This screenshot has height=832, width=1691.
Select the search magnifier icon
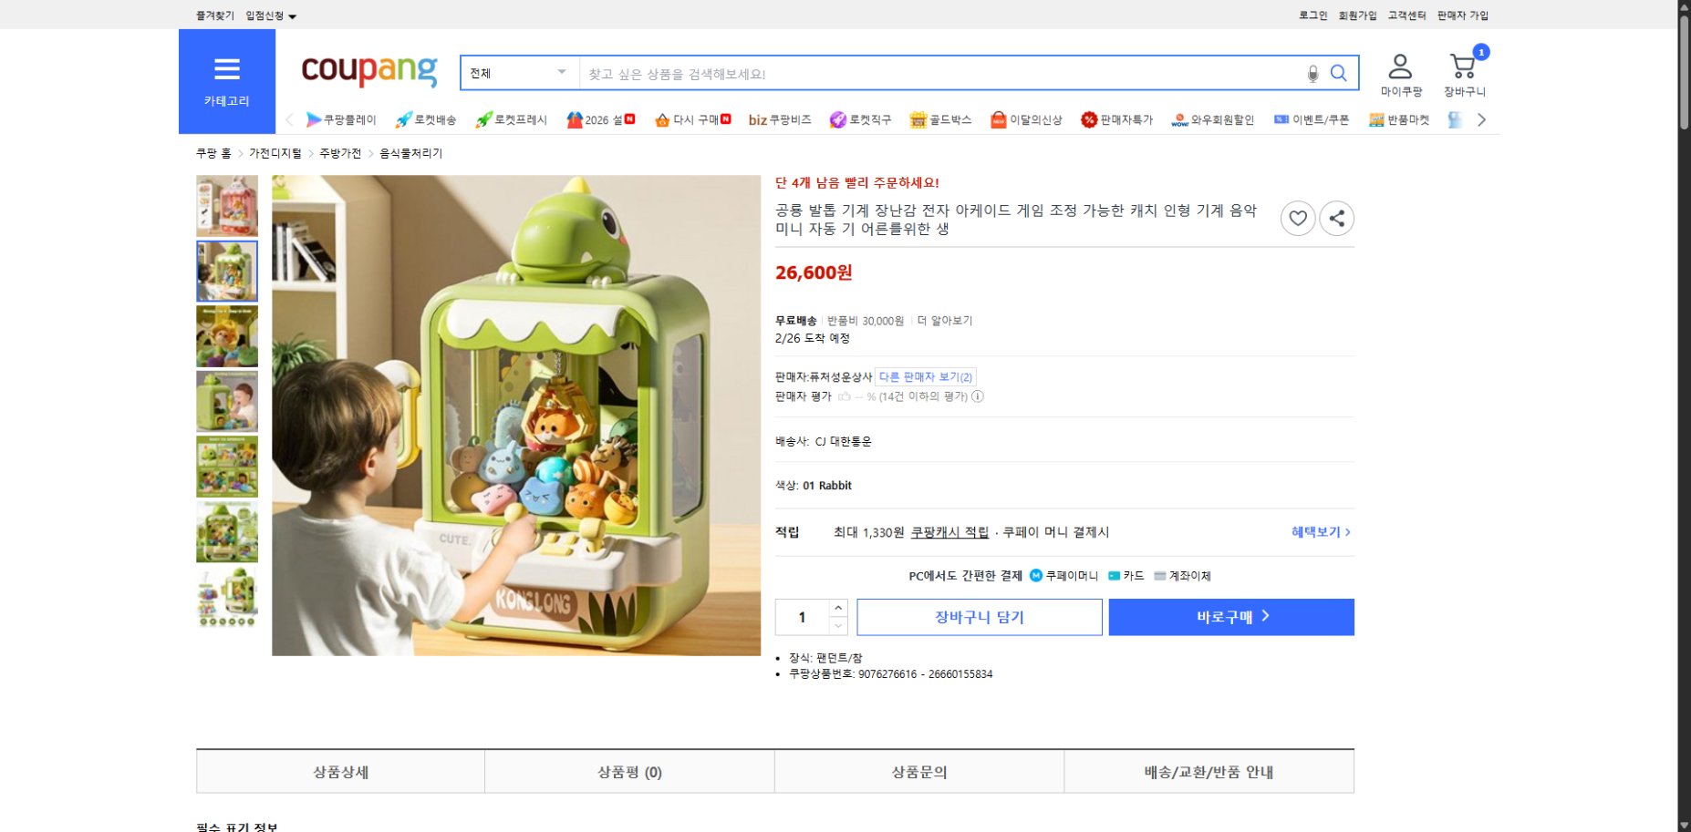click(1339, 73)
